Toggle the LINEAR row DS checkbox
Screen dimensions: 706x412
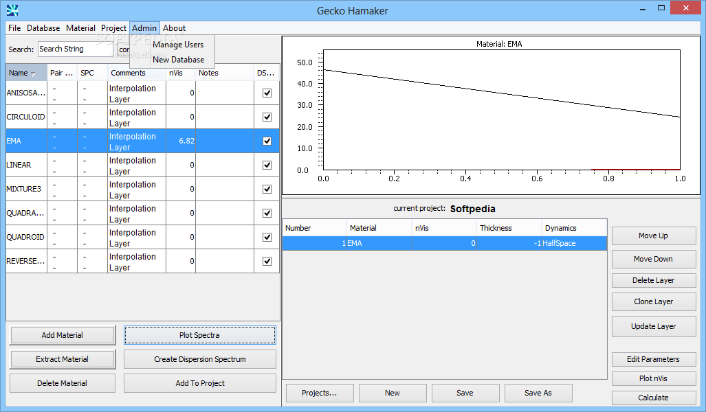267,165
